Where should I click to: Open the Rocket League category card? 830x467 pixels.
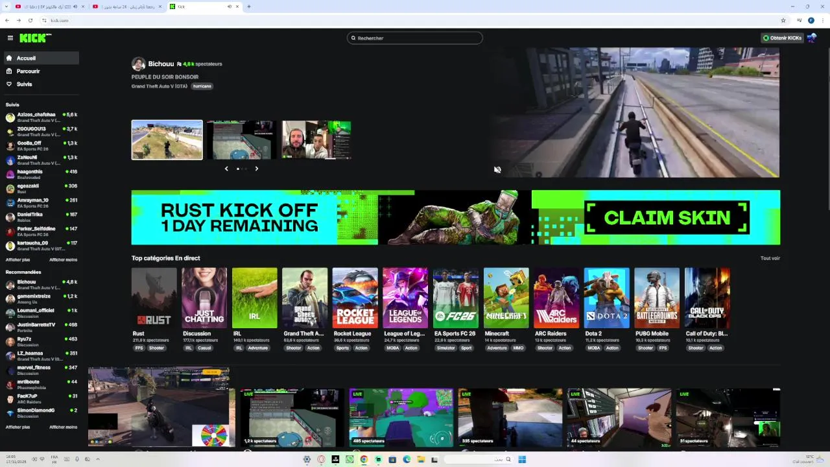(x=355, y=298)
